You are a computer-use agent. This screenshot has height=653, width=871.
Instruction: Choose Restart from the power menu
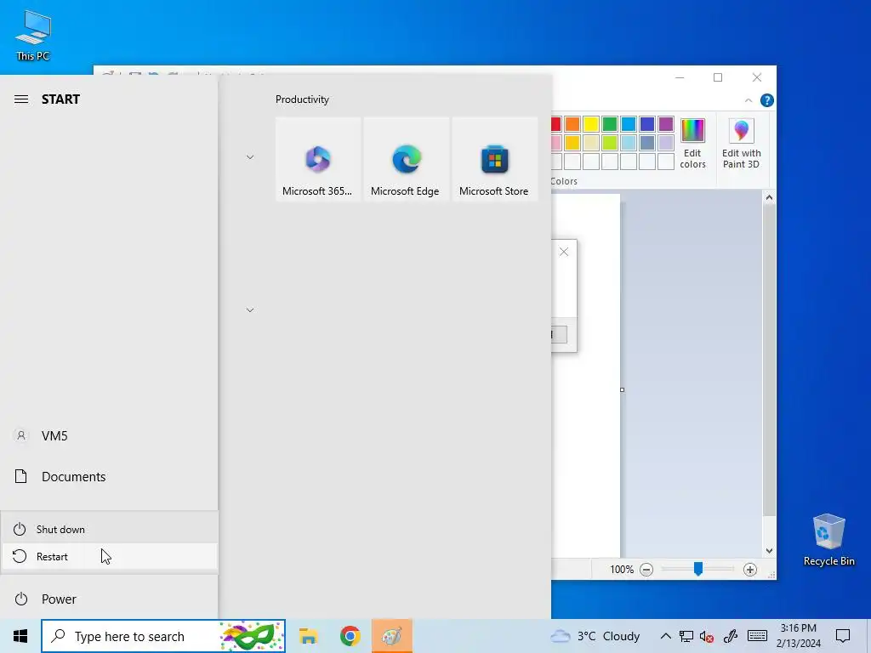coord(109,556)
